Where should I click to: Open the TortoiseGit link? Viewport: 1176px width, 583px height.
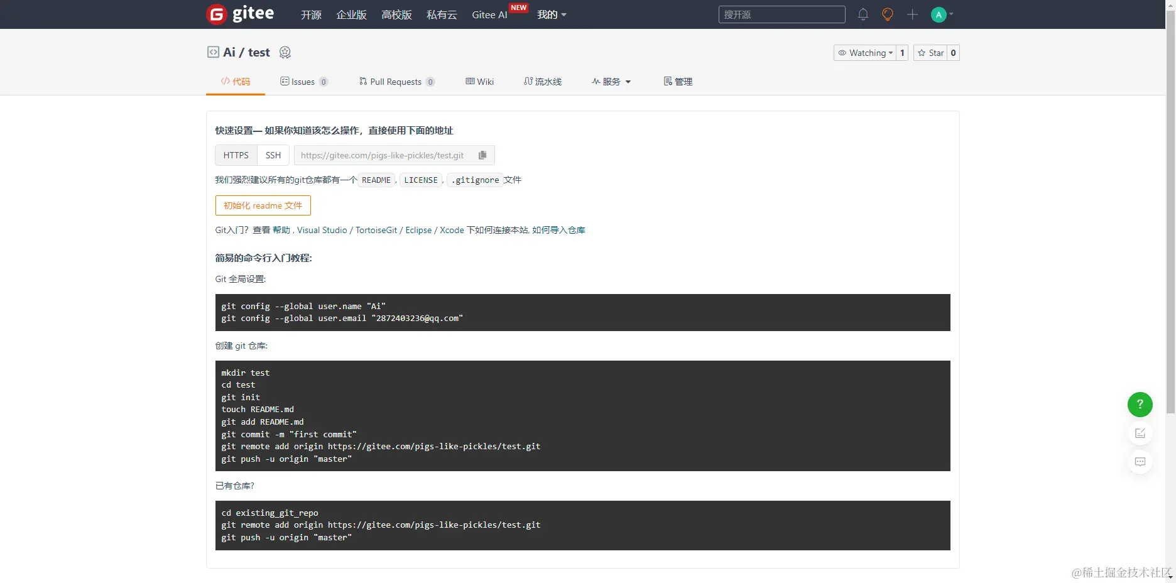coord(376,230)
